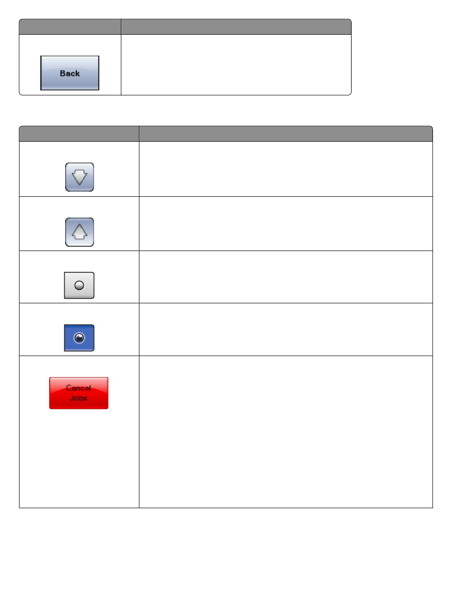
Task: Click the down arrow scroll button
Action: (79, 177)
